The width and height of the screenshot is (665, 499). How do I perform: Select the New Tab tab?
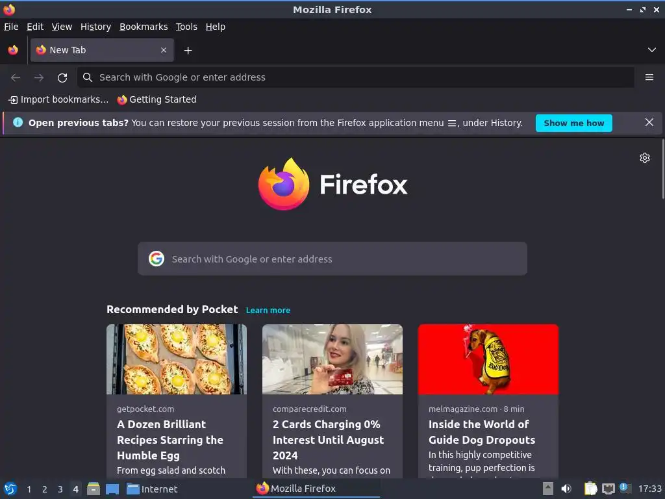pyautogui.click(x=102, y=50)
